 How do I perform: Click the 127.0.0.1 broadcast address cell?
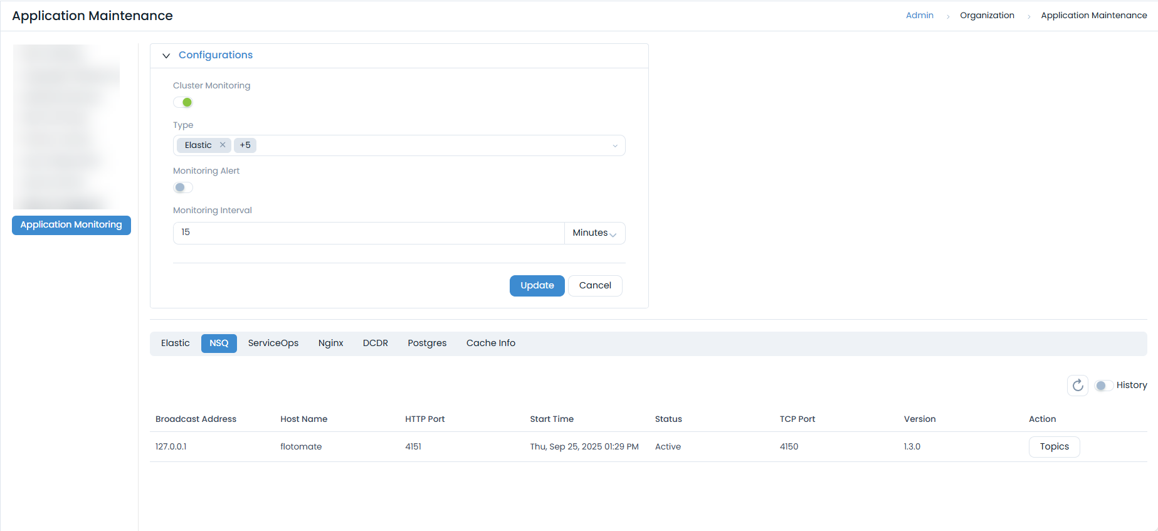[x=171, y=447]
